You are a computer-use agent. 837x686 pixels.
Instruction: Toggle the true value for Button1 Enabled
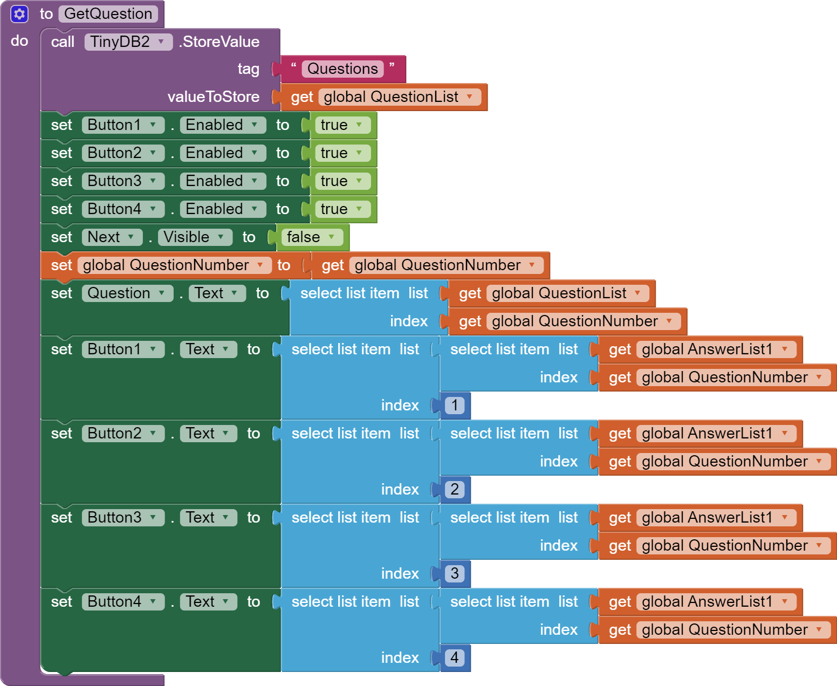tap(359, 125)
